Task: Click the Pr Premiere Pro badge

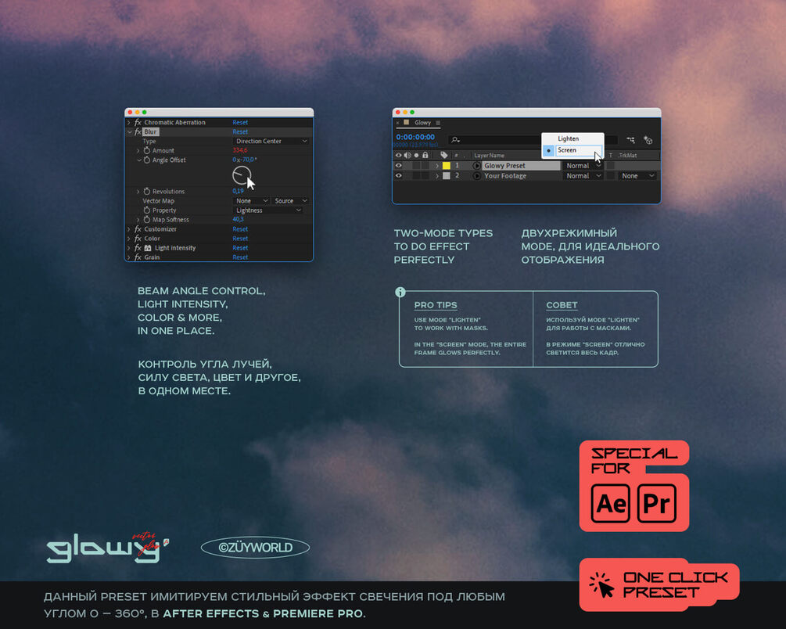Action: point(657,503)
